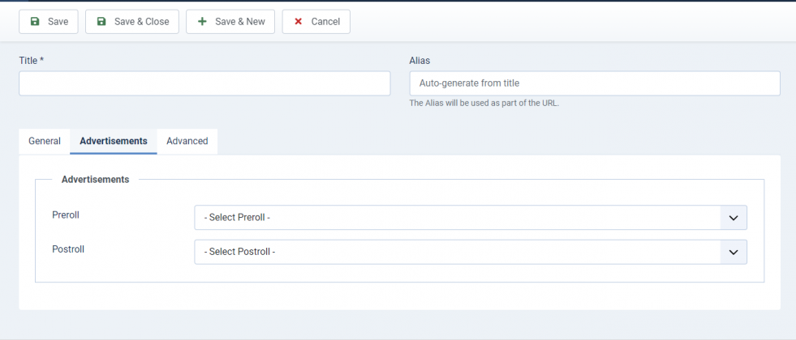
Task: Focus the Alias text field
Action: pyautogui.click(x=595, y=83)
